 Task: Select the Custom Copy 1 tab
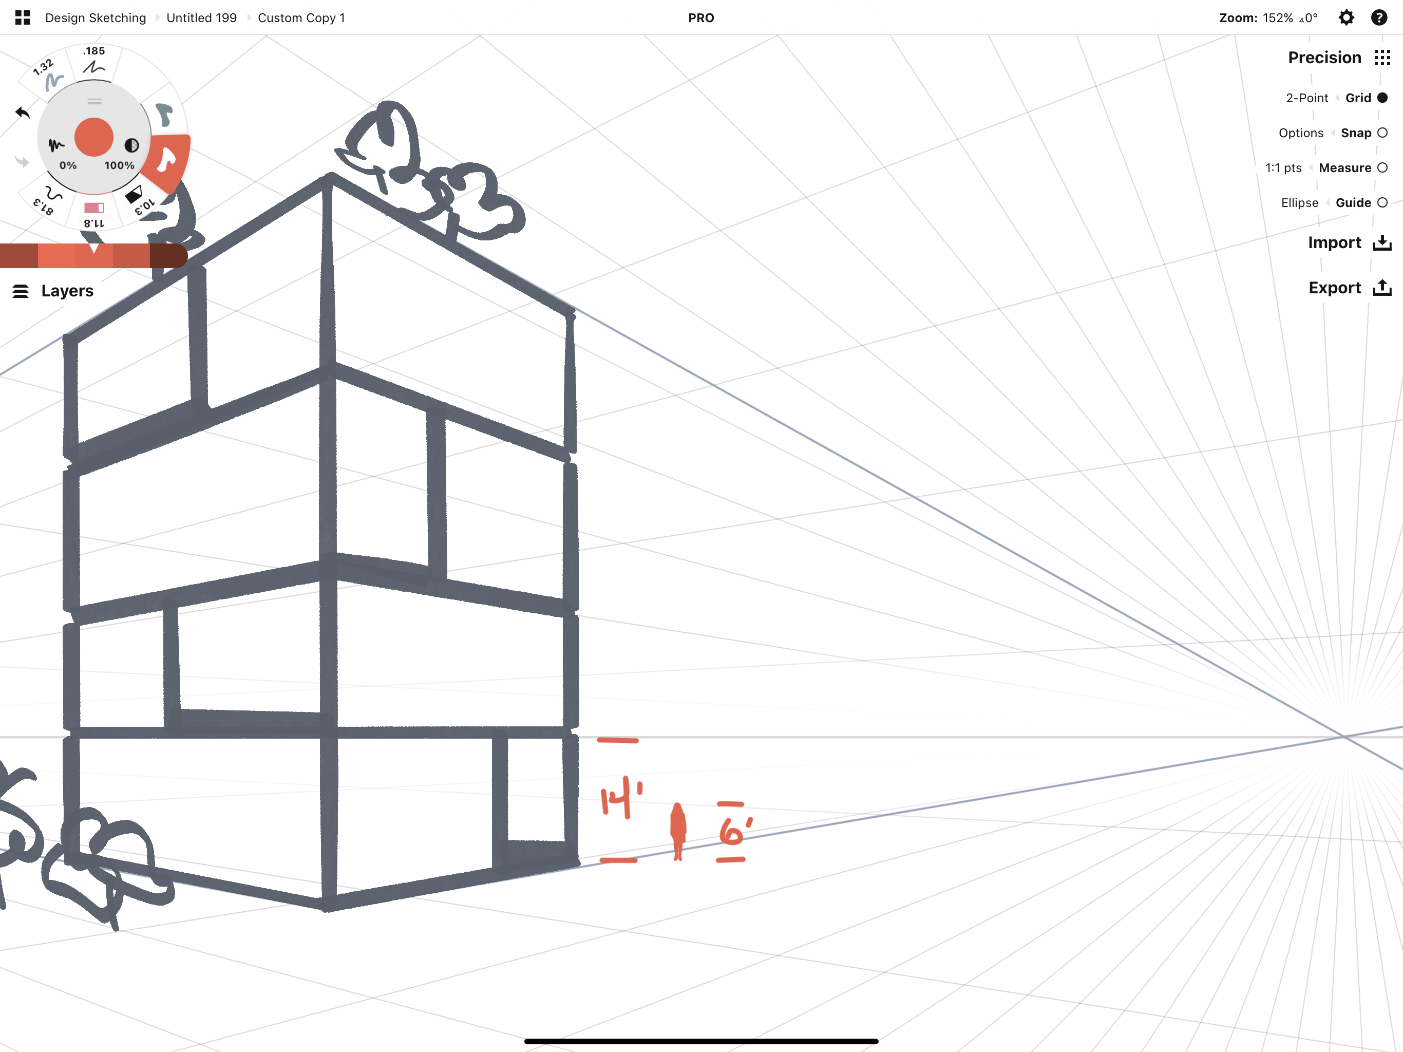click(301, 17)
